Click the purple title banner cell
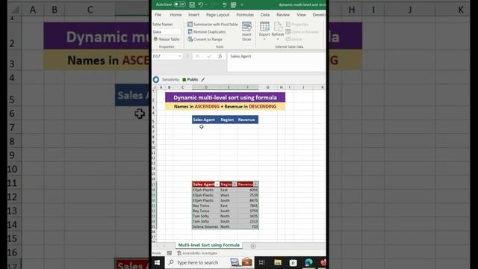The width and height of the screenshot is (478, 269). pyautogui.click(x=225, y=98)
